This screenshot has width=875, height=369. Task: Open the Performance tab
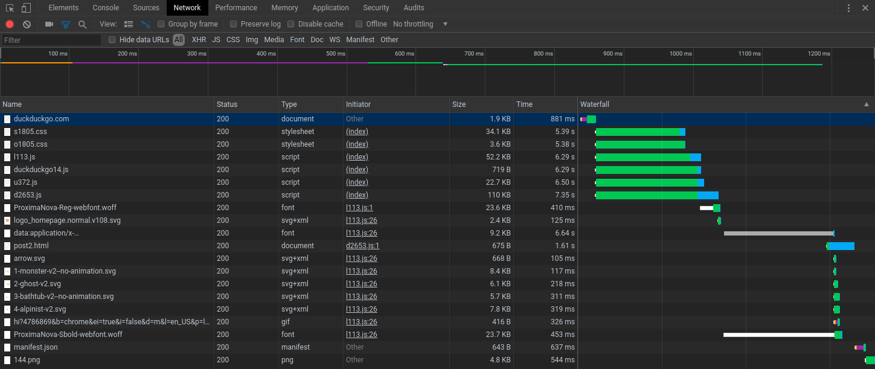236,8
